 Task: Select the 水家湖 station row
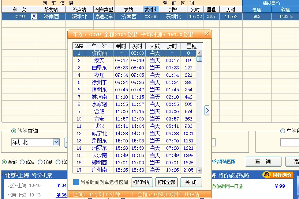pos(134,104)
